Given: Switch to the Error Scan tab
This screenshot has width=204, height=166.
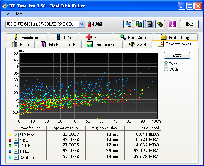Looking at the screenshot, I should (x=133, y=37).
